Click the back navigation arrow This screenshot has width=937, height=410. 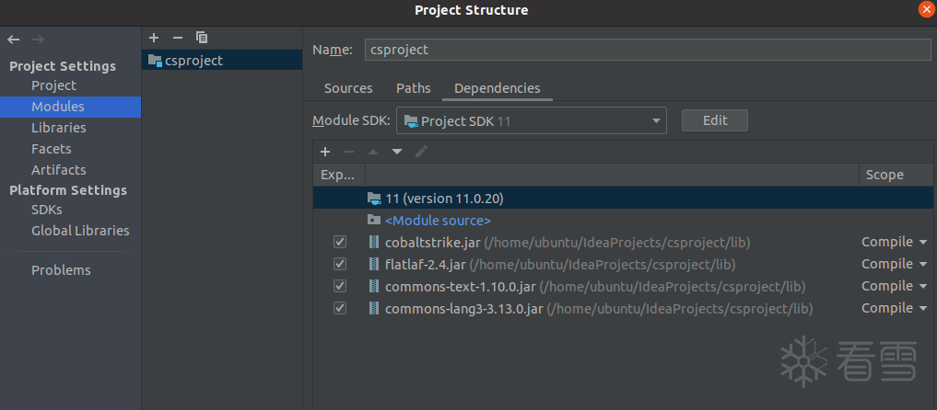[13, 40]
